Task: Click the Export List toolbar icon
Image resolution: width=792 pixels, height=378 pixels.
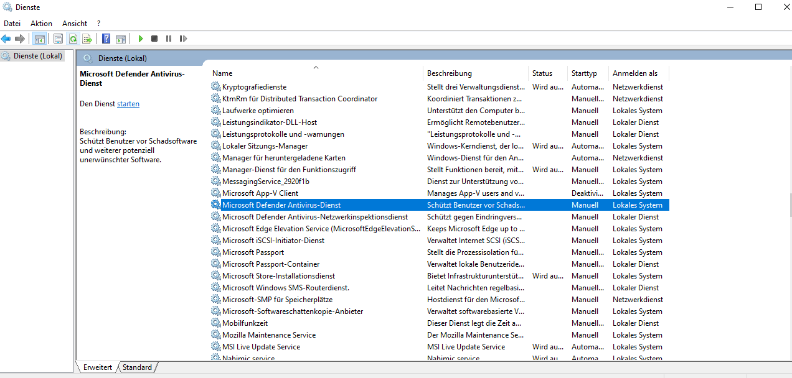Action: 87,39
